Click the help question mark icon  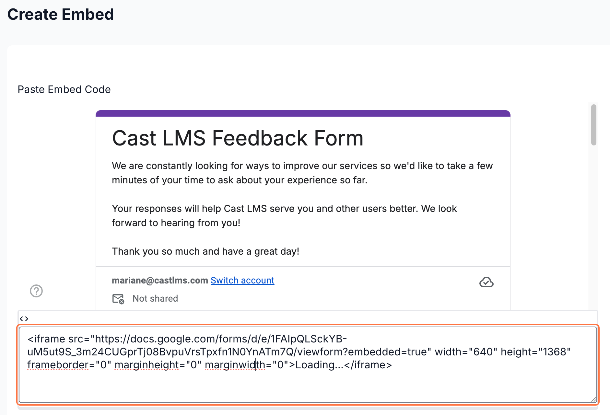(36, 291)
